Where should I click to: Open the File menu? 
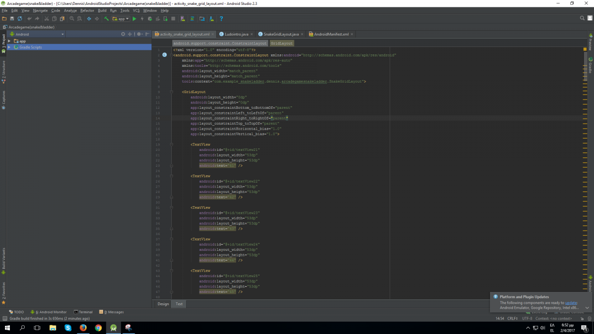(x=4, y=10)
